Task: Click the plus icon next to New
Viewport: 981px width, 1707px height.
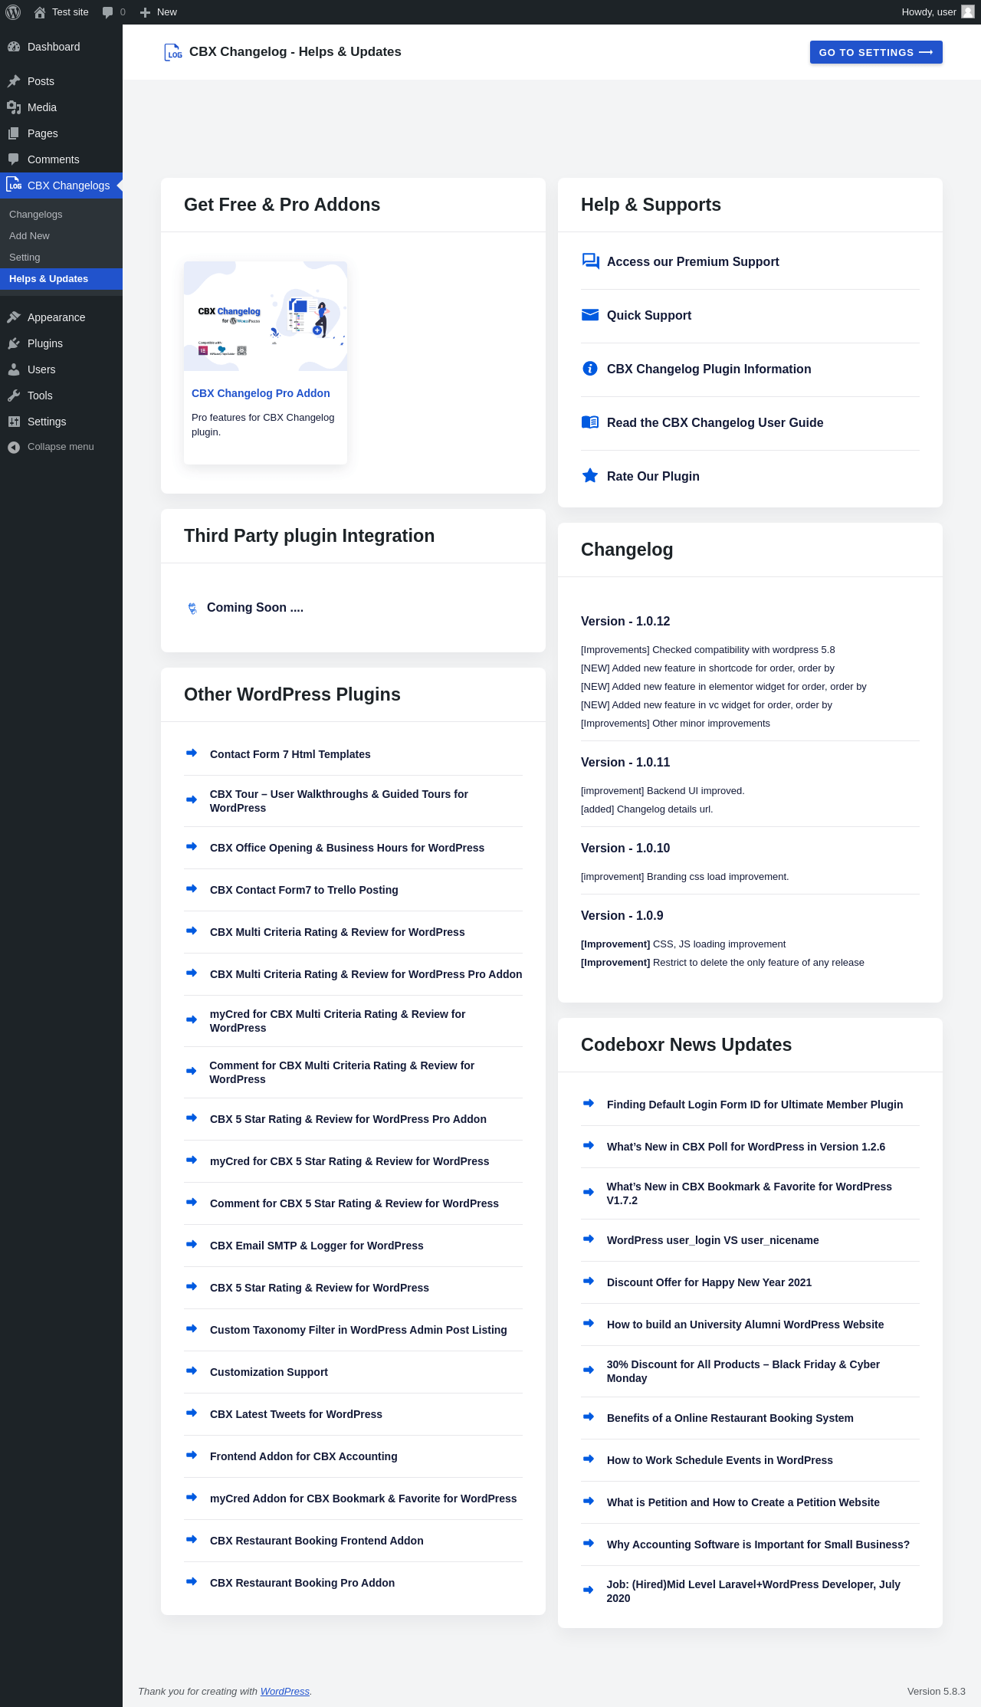Action: 145,12
